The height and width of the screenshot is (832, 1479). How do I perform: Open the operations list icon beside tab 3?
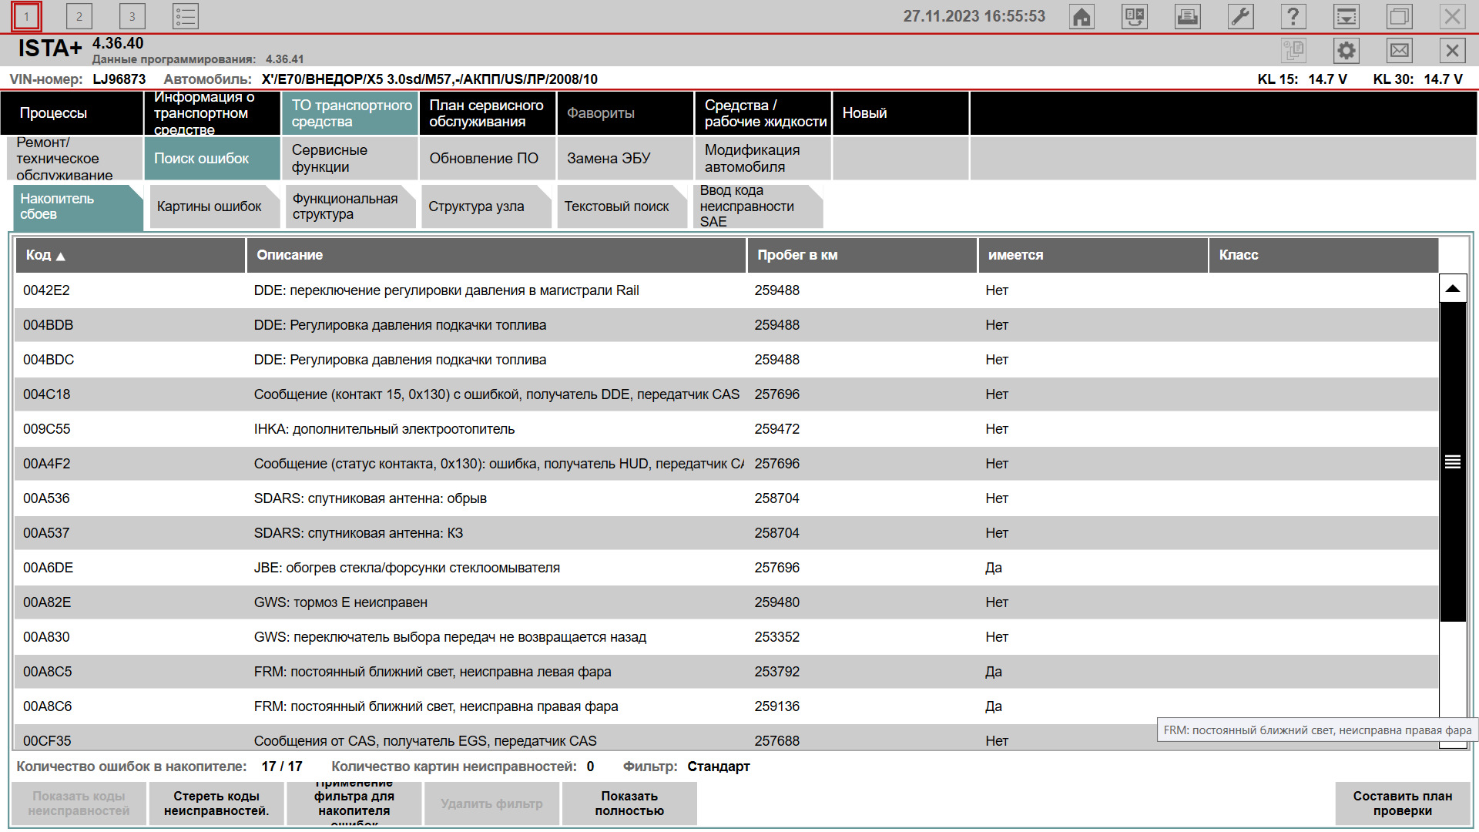point(185,16)
